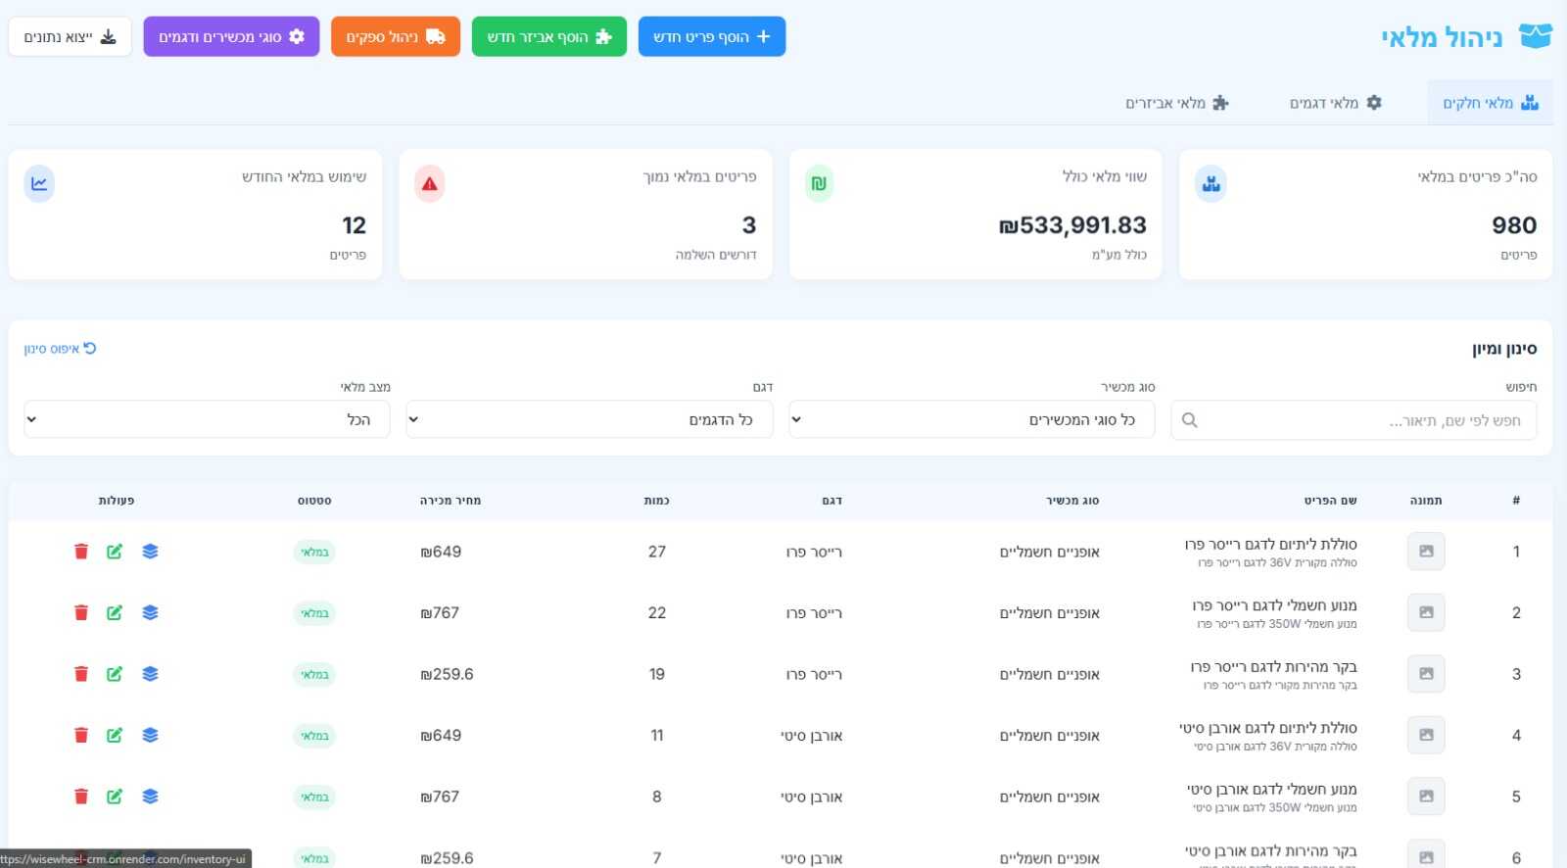Click the red delete icon in row 1
This screenshot has height=868, width=1567.
(x=81, y=552)
